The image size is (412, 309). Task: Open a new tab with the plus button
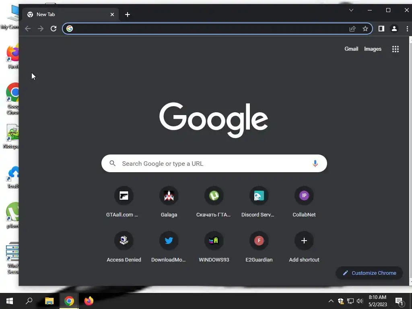(128, 14)
